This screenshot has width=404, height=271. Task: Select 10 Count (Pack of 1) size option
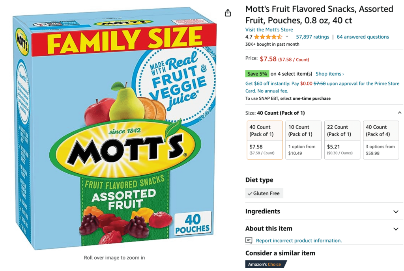[x=303, y=140]
